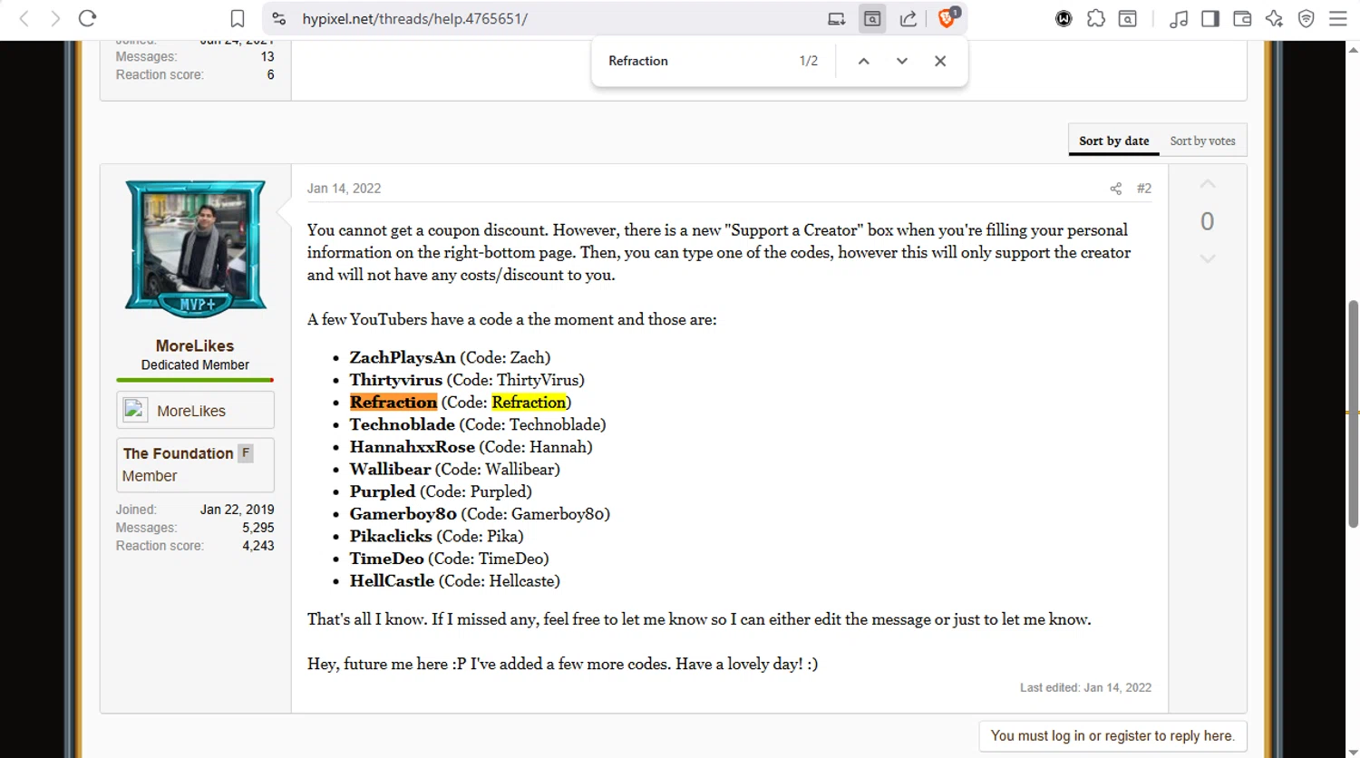Viewport: 1360px width, 758px height.
Task: Share post #2 via share icon
Action: coord(1116,189)
